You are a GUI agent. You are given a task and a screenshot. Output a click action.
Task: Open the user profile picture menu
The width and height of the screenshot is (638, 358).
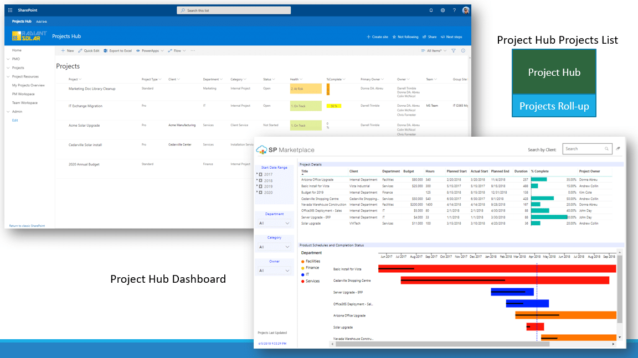pyautogui.click(x=466, y=10)
